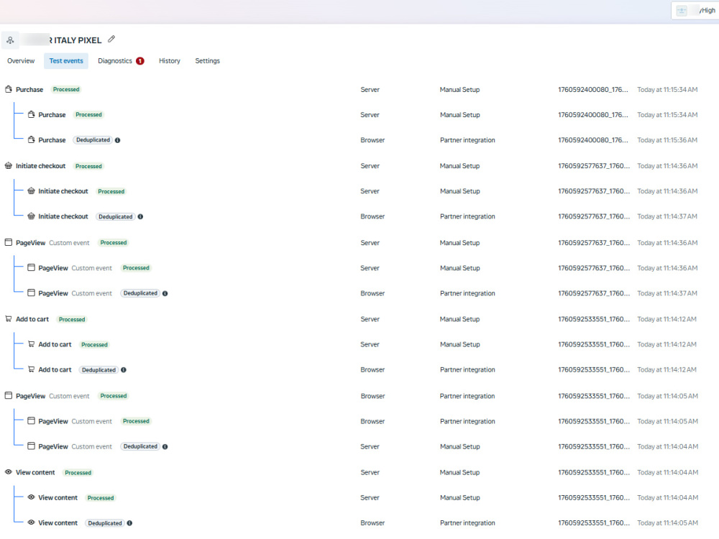
Task: Click info icon on Server PageView Deduplicated row
Action: (165, 446)
